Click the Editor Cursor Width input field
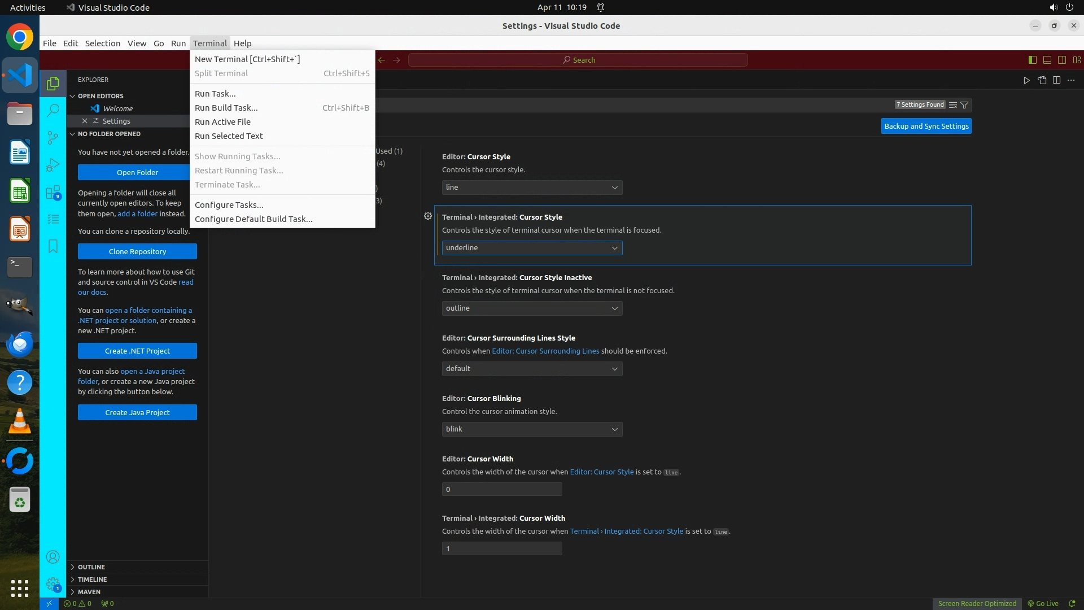 click(x=501, y=490)
